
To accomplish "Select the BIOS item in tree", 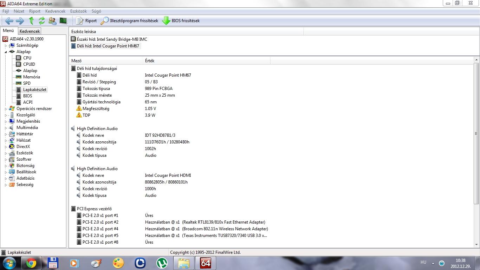I will tap(27, 96).
